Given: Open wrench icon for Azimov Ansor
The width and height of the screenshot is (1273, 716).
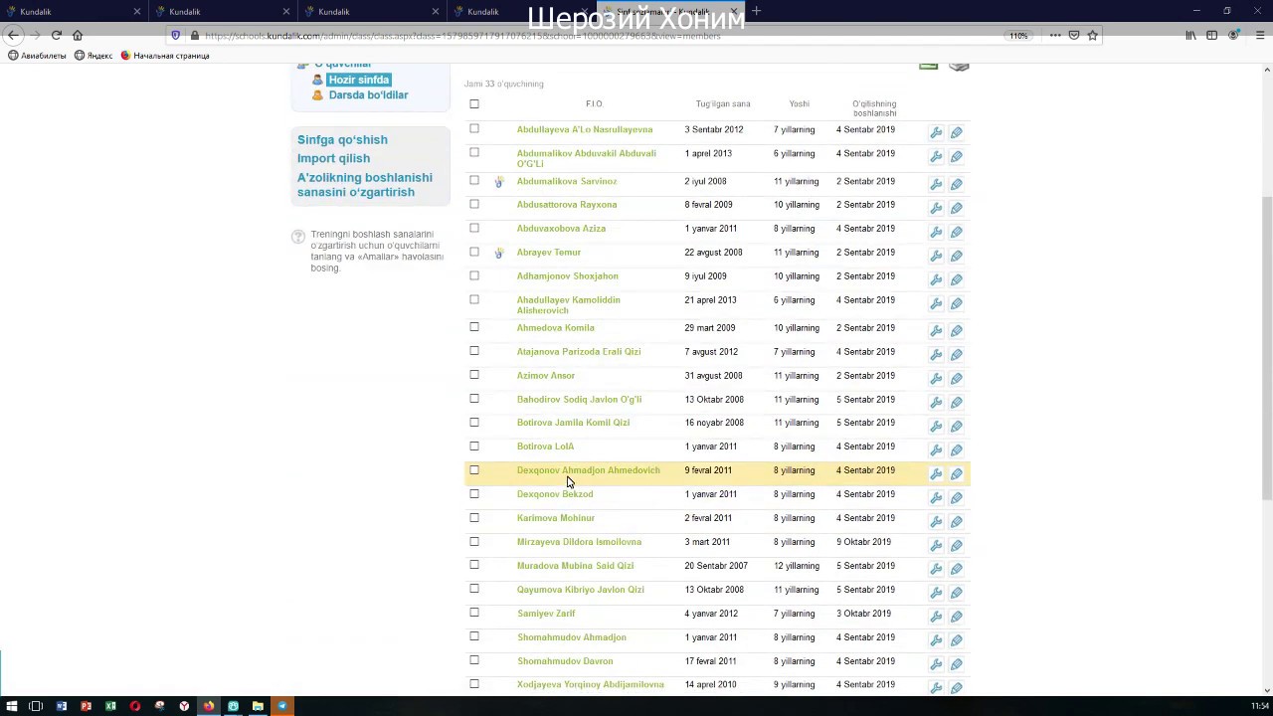Looking at the screenshot, I should point(936,379).
